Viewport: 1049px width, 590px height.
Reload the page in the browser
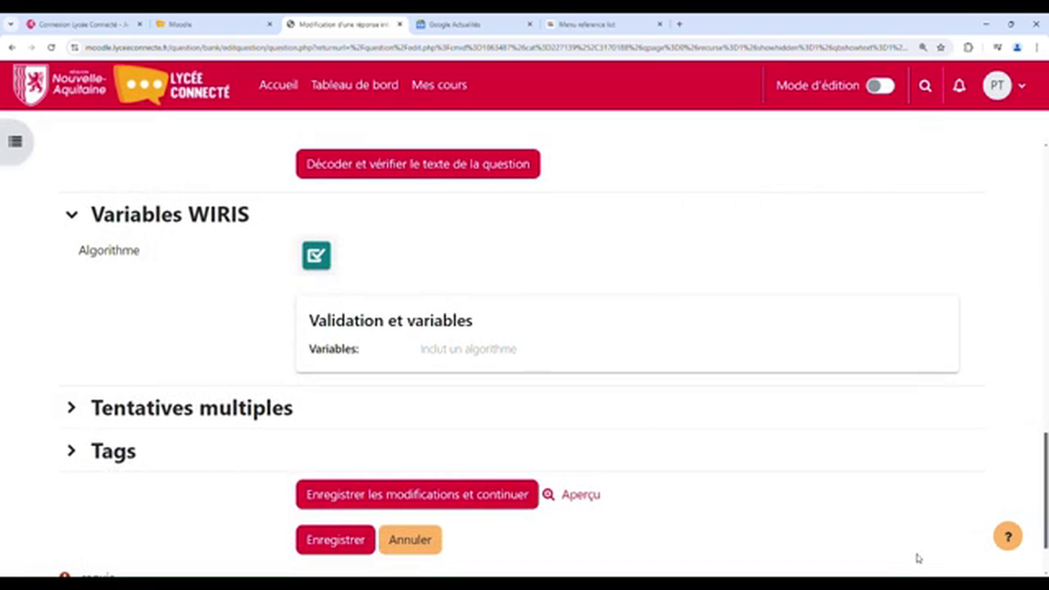(x=51, y=48)
